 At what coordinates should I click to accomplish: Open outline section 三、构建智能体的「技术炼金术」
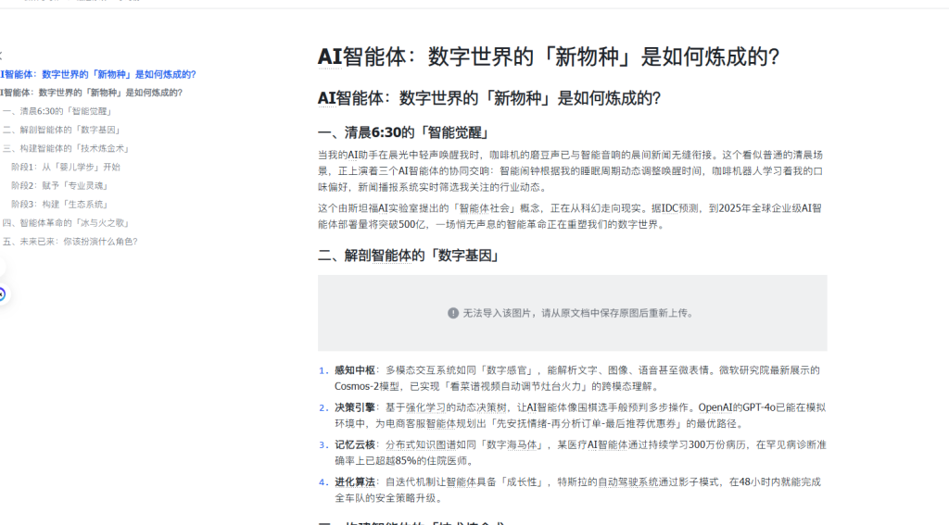(65, 148)
